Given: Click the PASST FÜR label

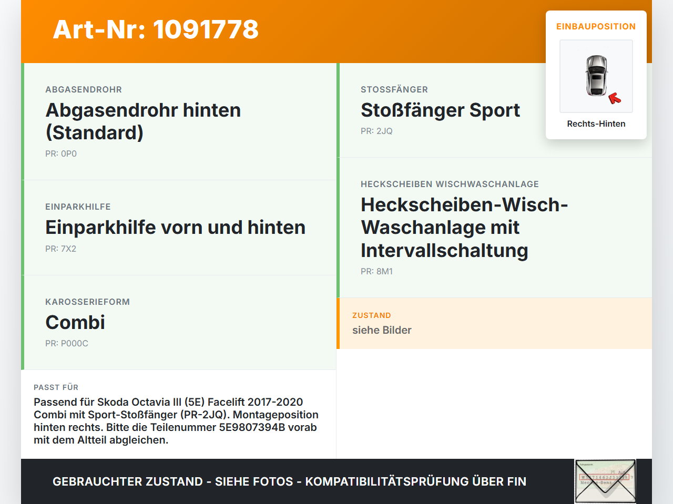Looking at the screenshot, I should [x=56, y=387].
